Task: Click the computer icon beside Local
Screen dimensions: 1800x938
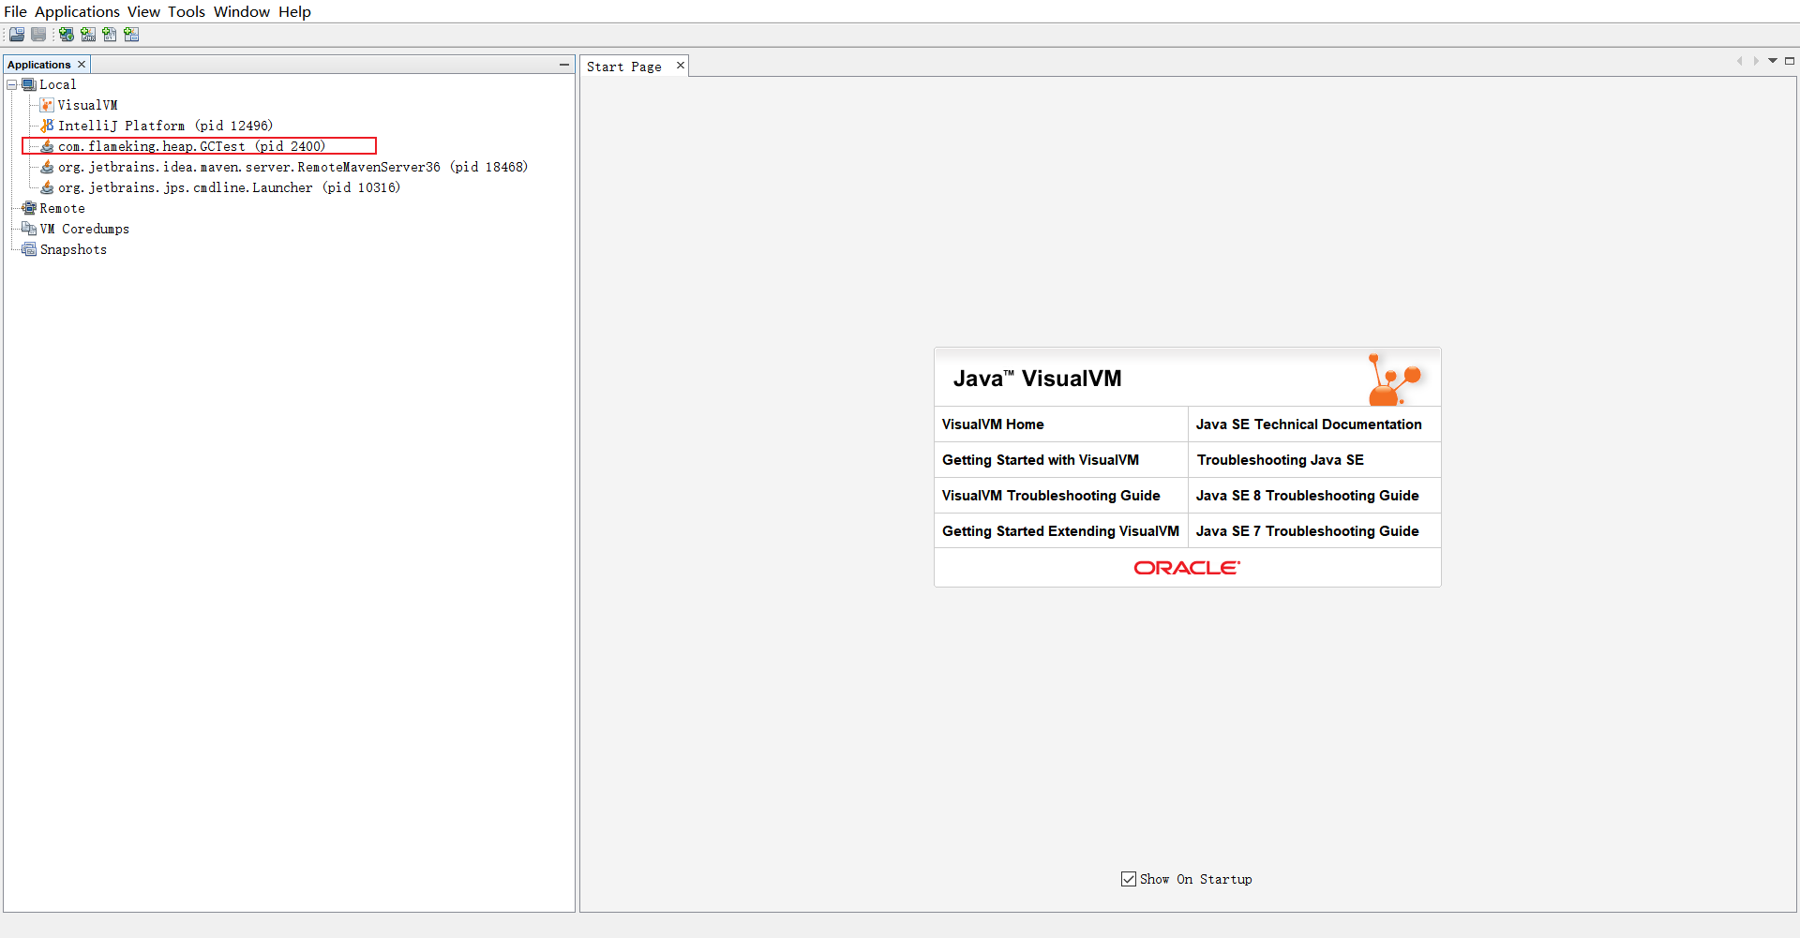Action: tap(29, 84)
